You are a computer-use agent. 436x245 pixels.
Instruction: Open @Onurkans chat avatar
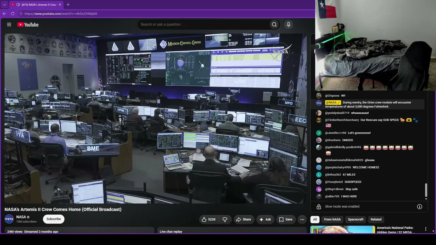click(x=319, y=140)
